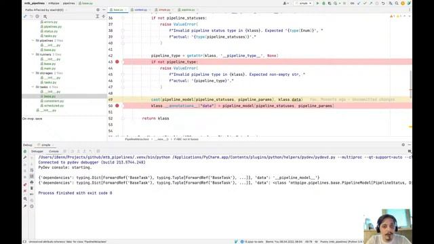The image size is (434, 244).
Task: Collapse the code fold marker at line 45
Action: coord(123,75)
